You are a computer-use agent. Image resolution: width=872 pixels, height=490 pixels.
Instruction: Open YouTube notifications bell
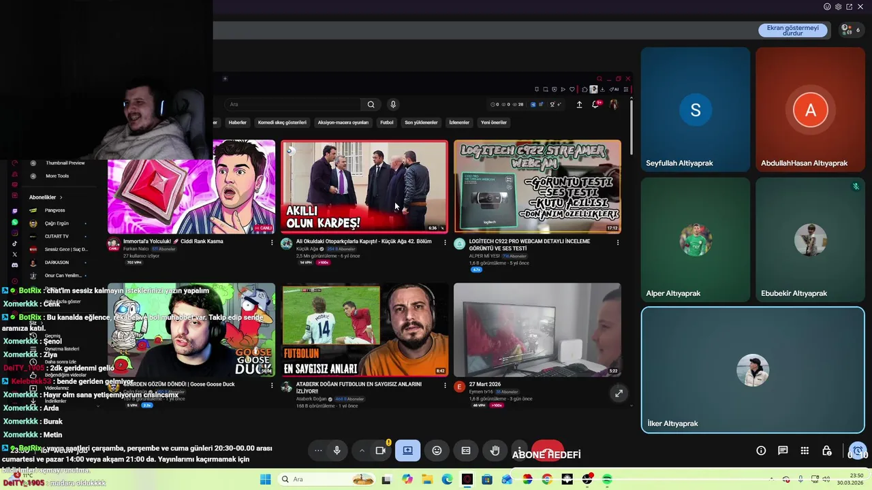point(596,104)
